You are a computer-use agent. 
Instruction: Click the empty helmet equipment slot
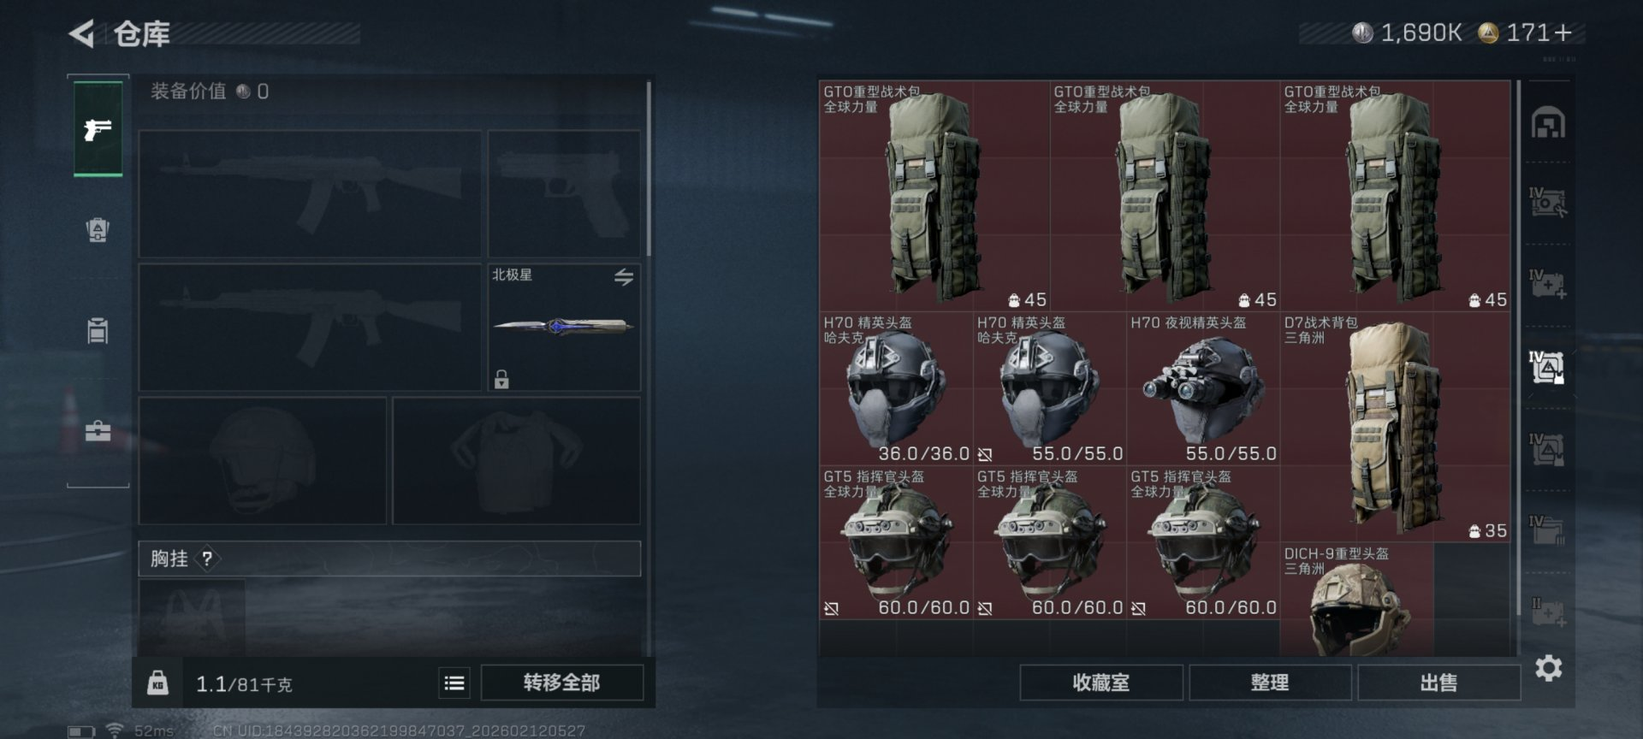[x=263, y=460]
